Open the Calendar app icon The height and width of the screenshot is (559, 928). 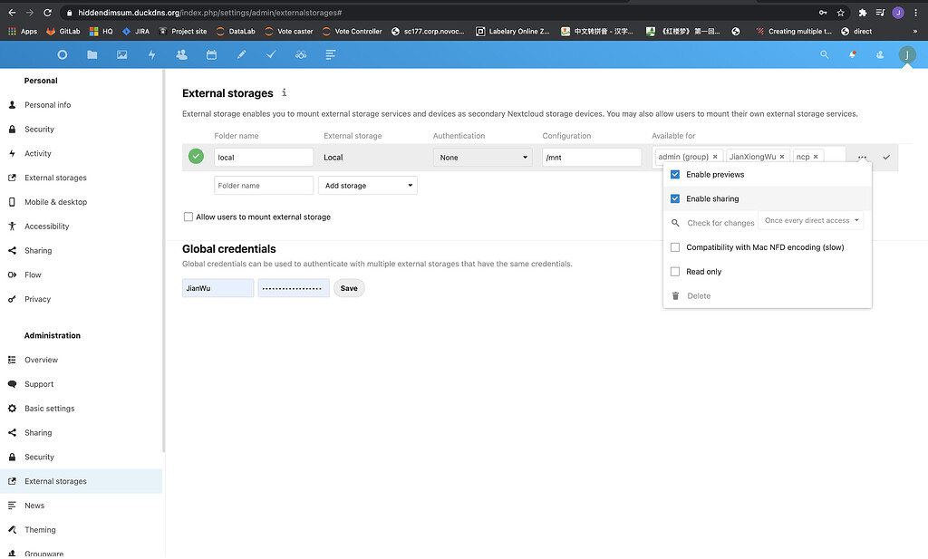[x=211, y=54]
